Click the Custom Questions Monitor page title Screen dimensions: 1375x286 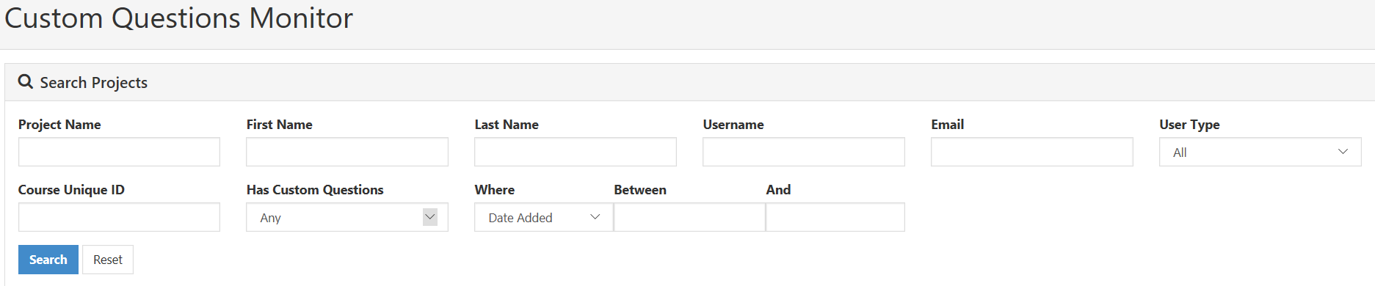click(x=179, y=18)
